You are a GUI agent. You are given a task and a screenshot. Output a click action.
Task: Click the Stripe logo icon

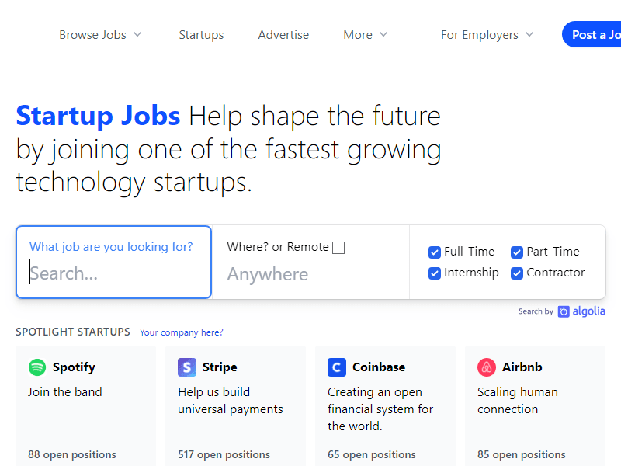[x=187, y=367]
